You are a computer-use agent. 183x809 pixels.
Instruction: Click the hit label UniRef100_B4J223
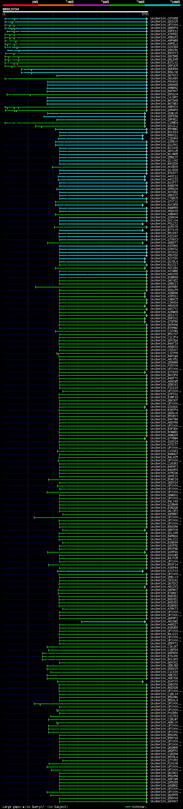click(x=164, y=634)
